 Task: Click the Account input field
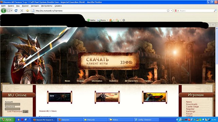click(x=12, y=104)
